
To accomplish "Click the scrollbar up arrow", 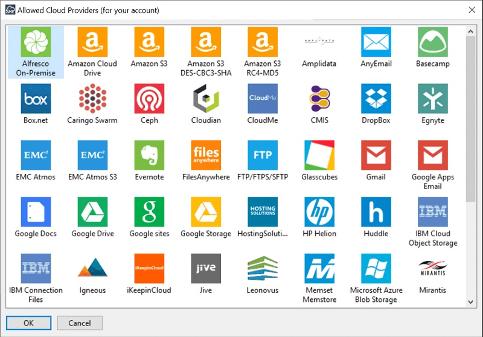I will 470,31.
